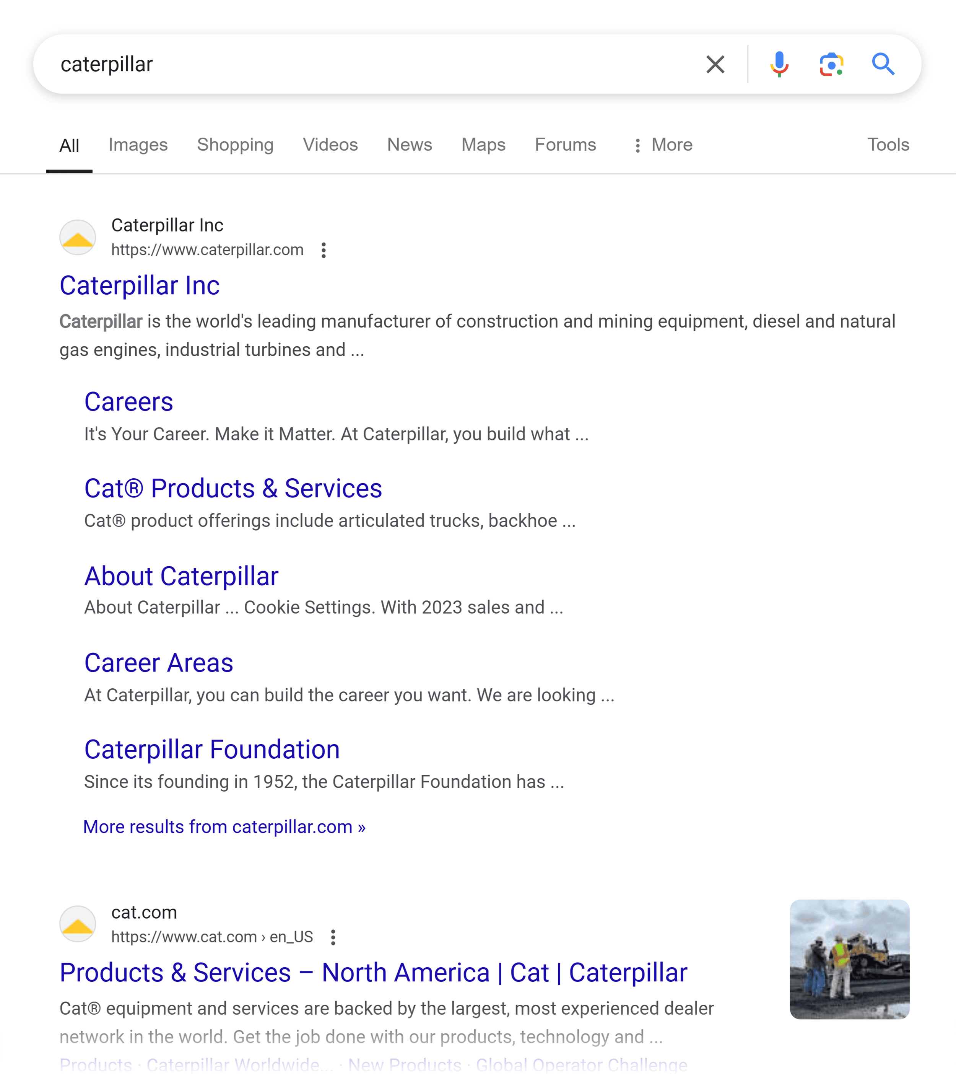
Task: Open the cat.com bulldozer thumbnail image
Action: tap(849, 960)
